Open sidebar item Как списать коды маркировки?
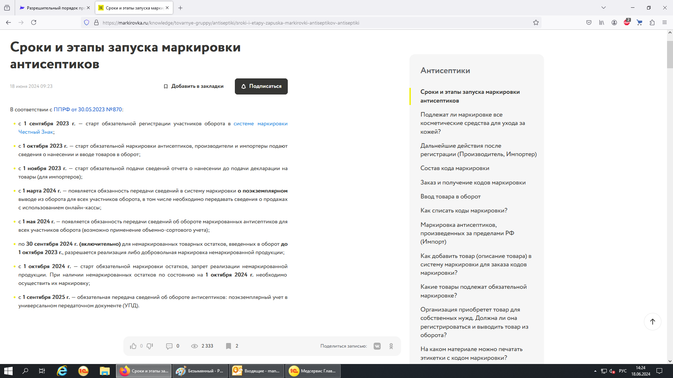 (x=464, y=211)
